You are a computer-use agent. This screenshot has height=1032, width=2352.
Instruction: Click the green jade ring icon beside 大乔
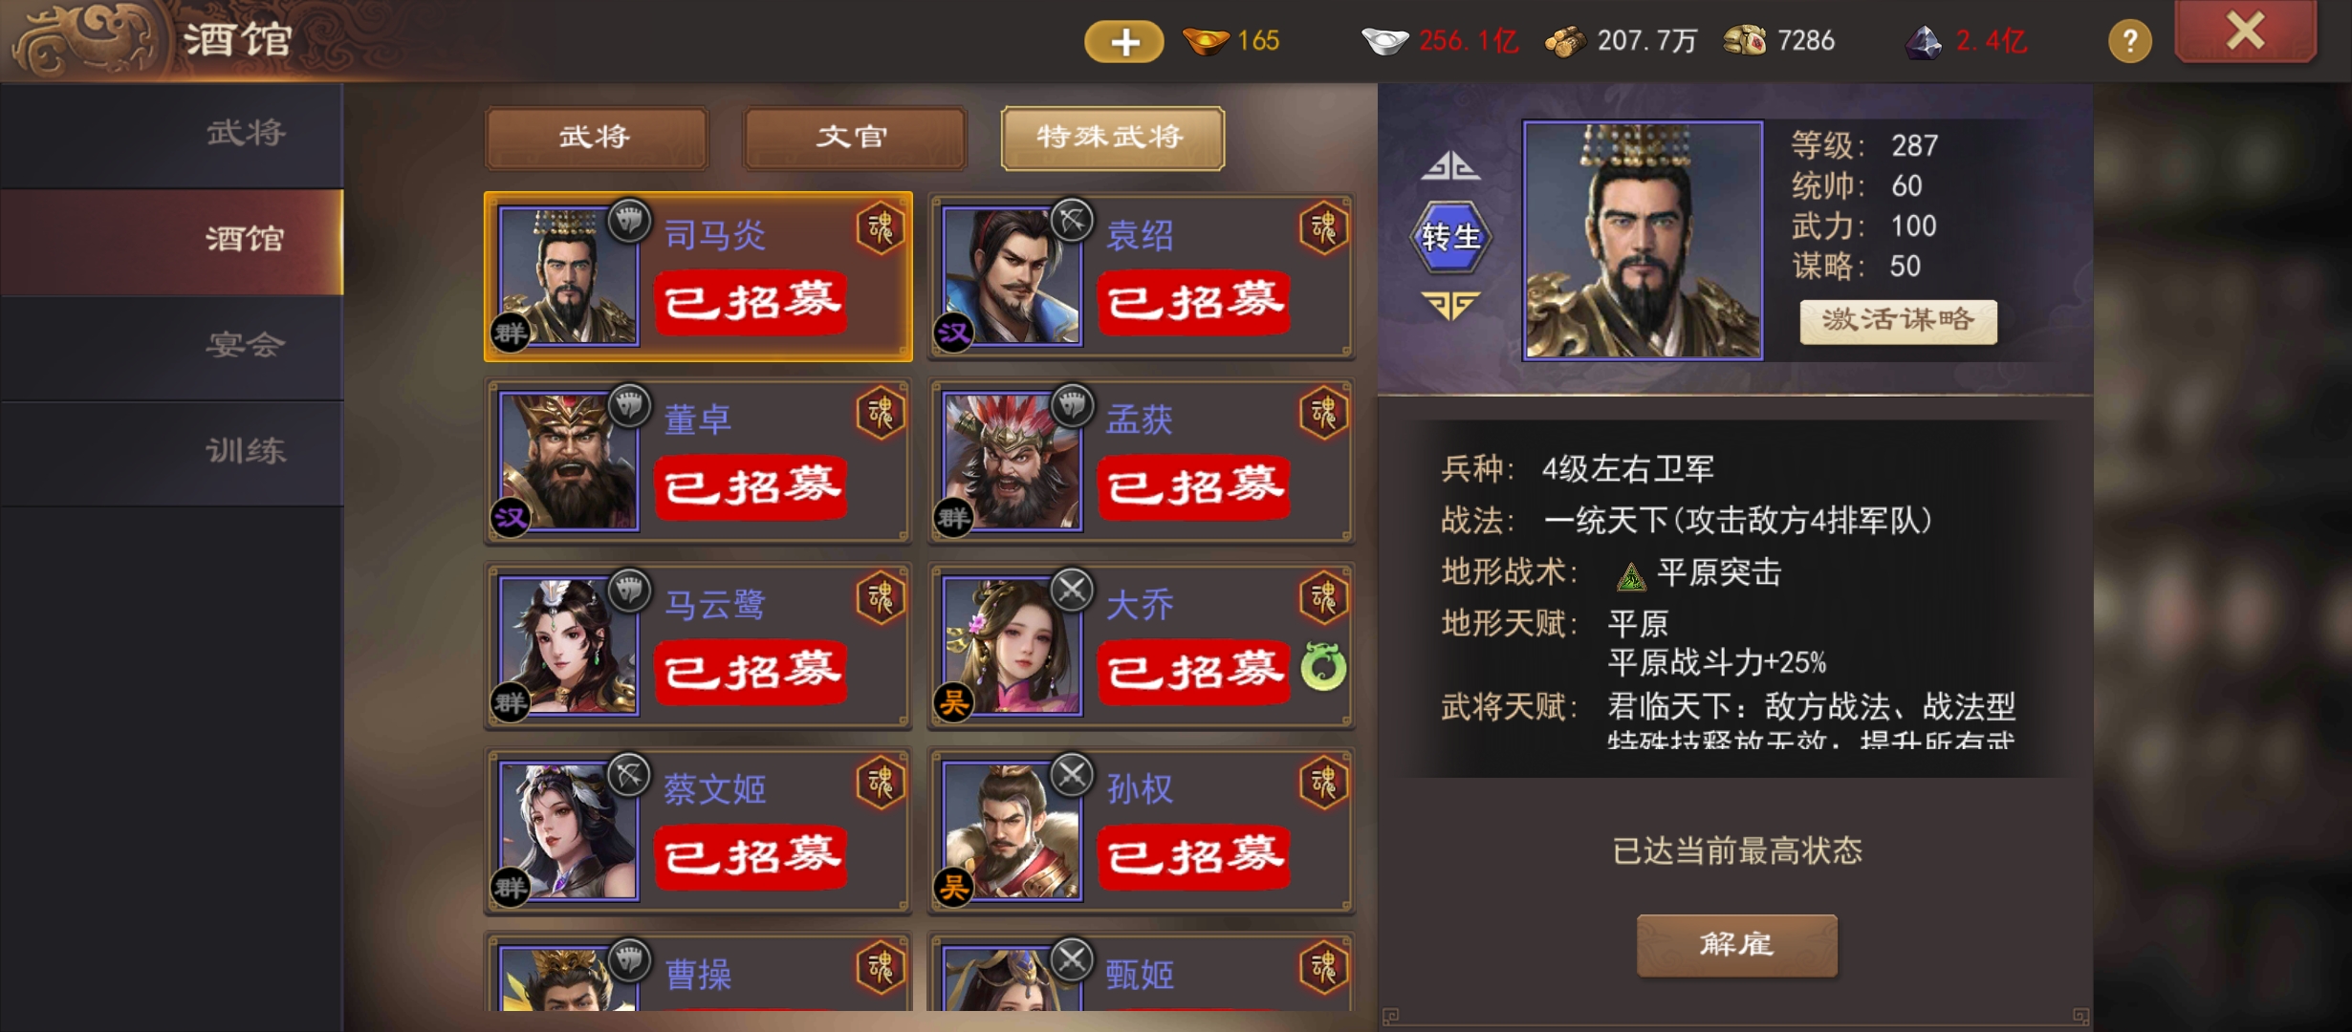pyautogui.click(x=1323, y=667)
